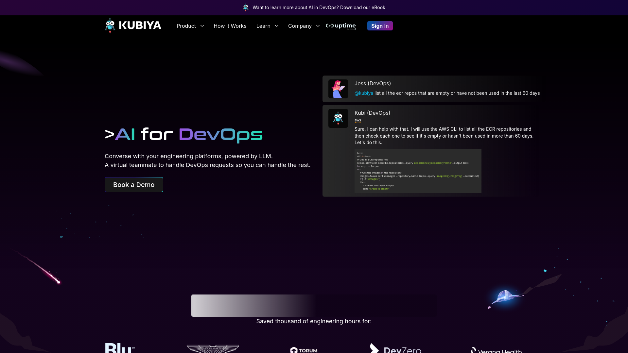Image resolution: width=628 pixels, height=353 pixels.
Task: Click the AWS icon in Kubi's message
Action: pos(358,121)
